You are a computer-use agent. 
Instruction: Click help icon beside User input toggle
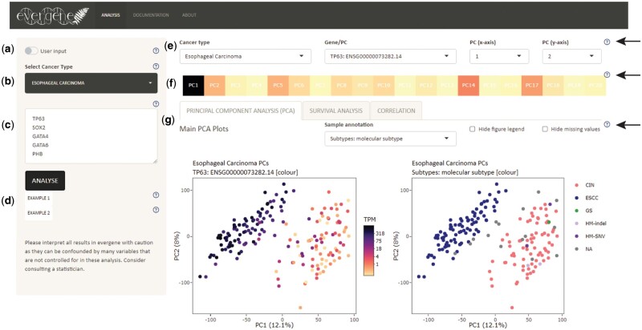(155, 50)
